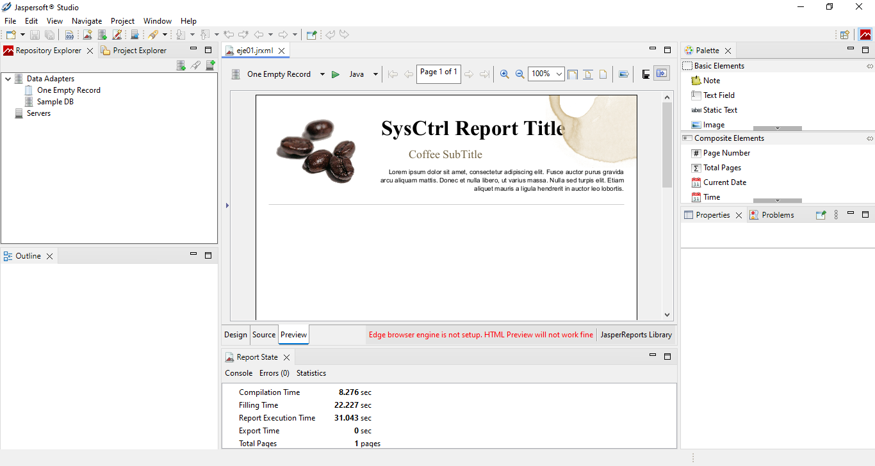
Task: Run the report with green play button
Action: pyautogui.click(x=335, y=74)
